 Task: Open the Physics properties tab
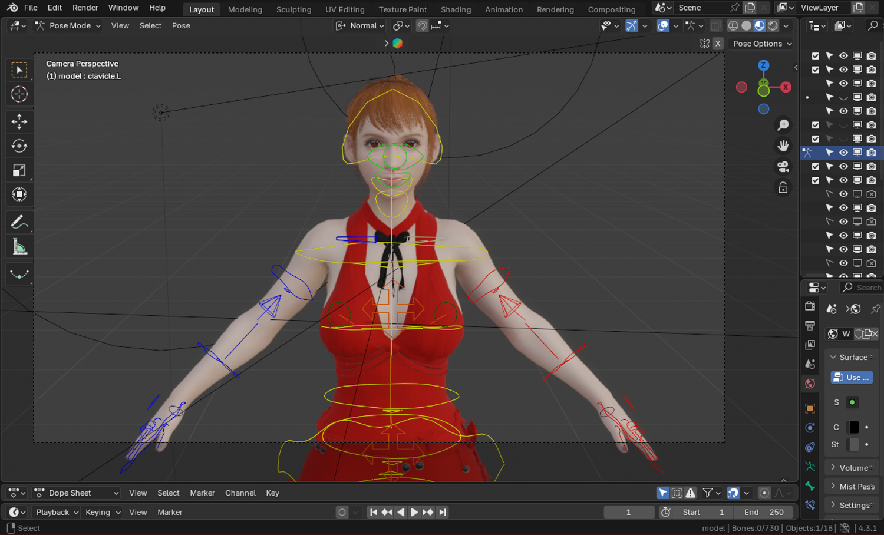[x=810, y=428]
